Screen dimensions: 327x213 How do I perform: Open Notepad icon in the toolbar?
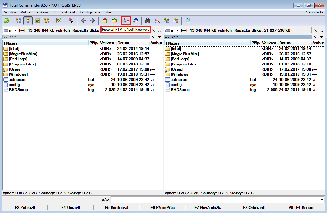click(188, 21)
